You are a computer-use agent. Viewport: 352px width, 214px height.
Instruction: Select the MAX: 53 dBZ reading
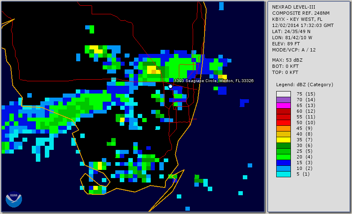coord(287,60)
